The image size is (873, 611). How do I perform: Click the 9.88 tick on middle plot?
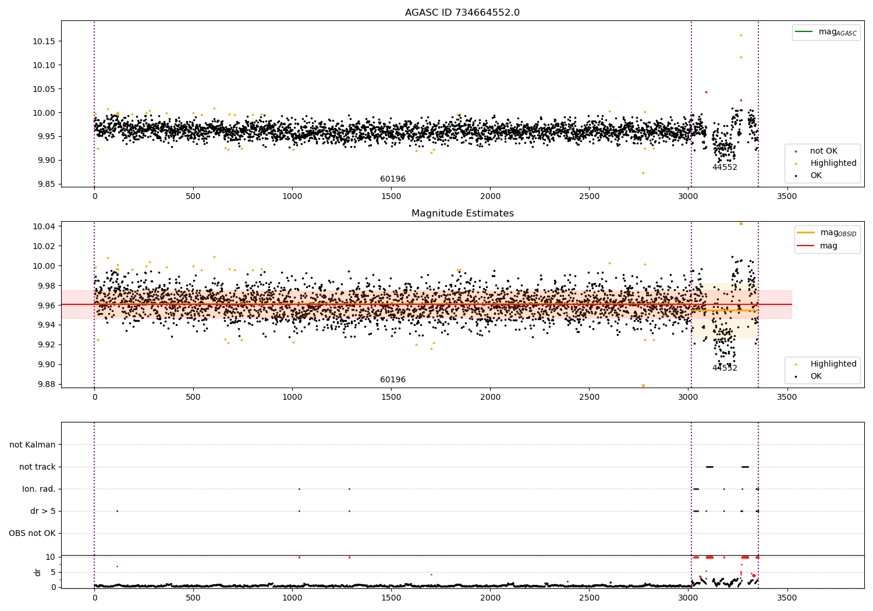click(x=47, y=384)
